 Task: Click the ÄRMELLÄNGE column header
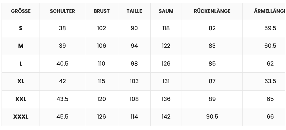(269, 11)
